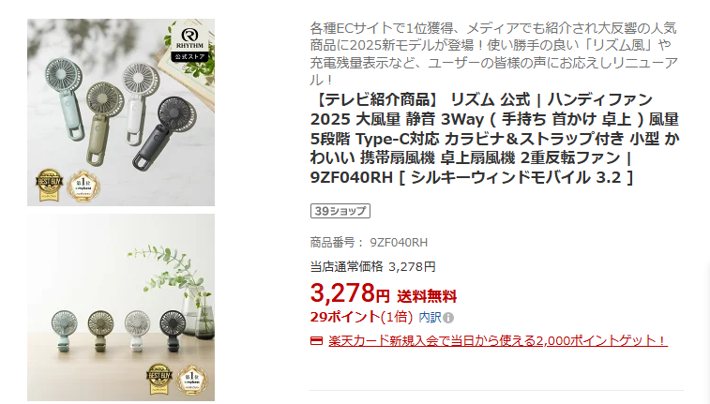The width and height of the screenshot is (710, 404).
Task: Select the white fan standing in lower image
Action: coord(137,330)
